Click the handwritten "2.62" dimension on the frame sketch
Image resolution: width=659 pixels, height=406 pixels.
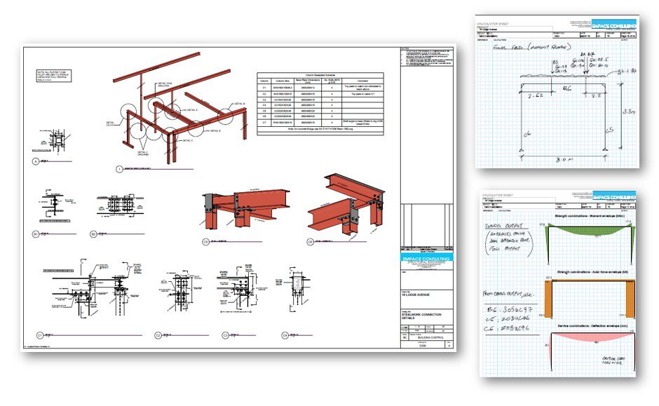click(x=536, y=96)
